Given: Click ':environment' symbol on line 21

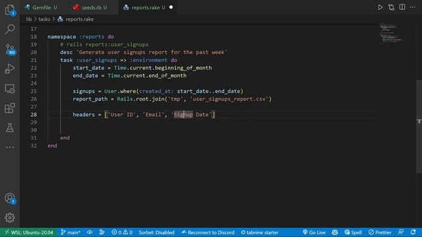Looking at the screenshot, I should coord(148,60).
